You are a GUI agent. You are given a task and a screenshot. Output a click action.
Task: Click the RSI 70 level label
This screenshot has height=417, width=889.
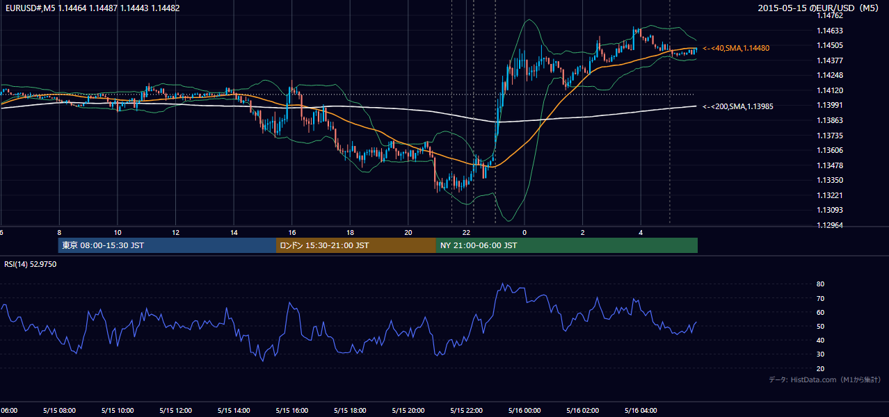(820, 298)
